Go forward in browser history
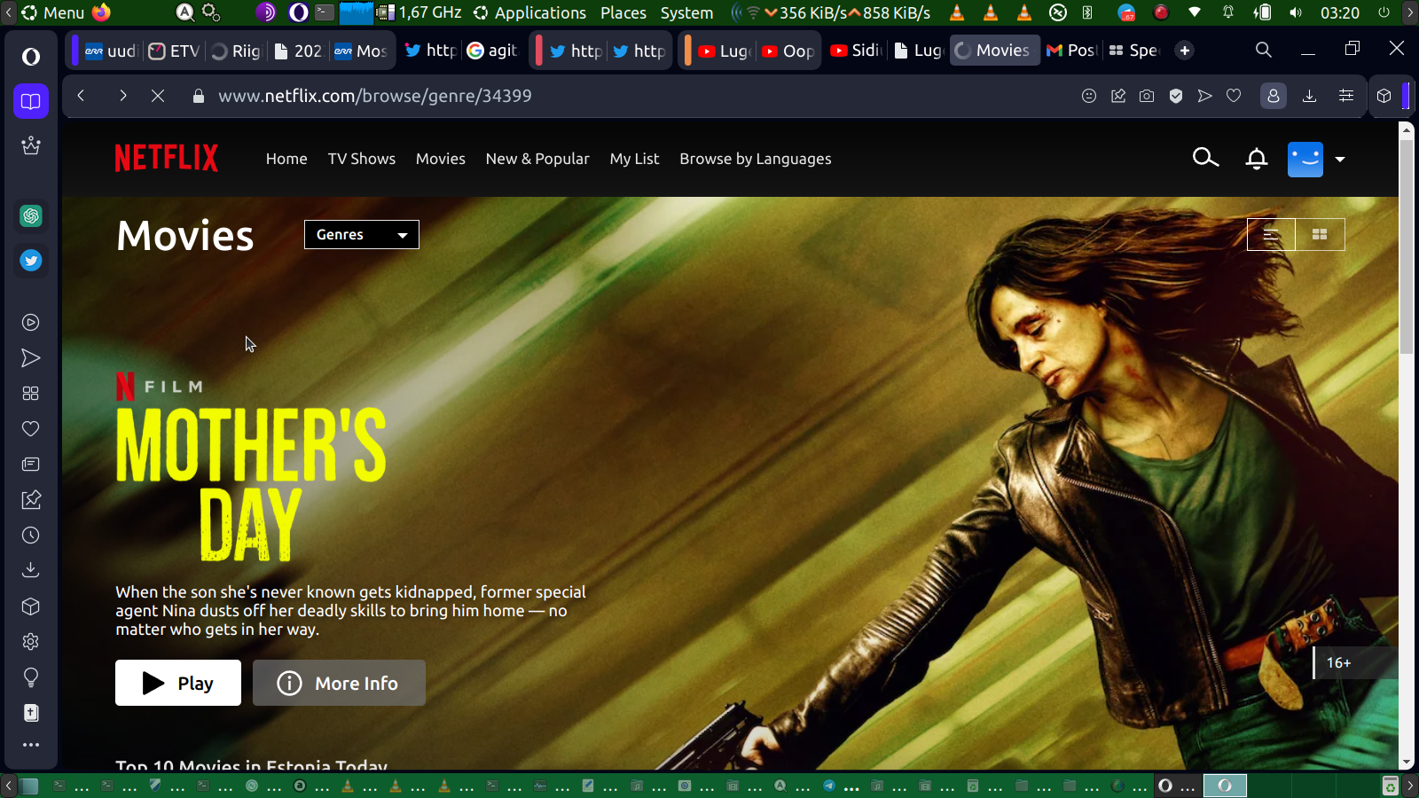 122,96
